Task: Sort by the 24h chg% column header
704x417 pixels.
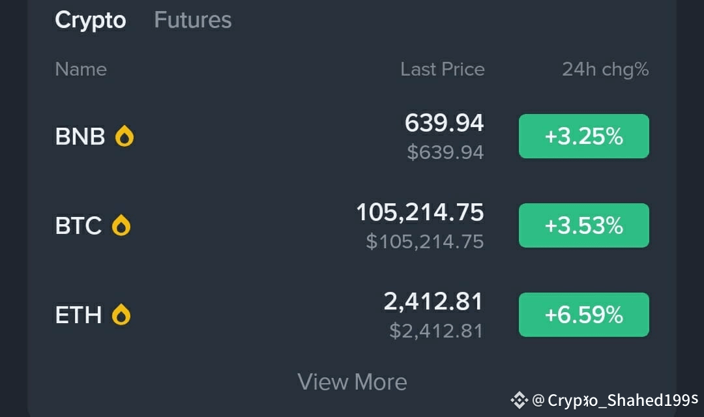Action: coord(606,70)
